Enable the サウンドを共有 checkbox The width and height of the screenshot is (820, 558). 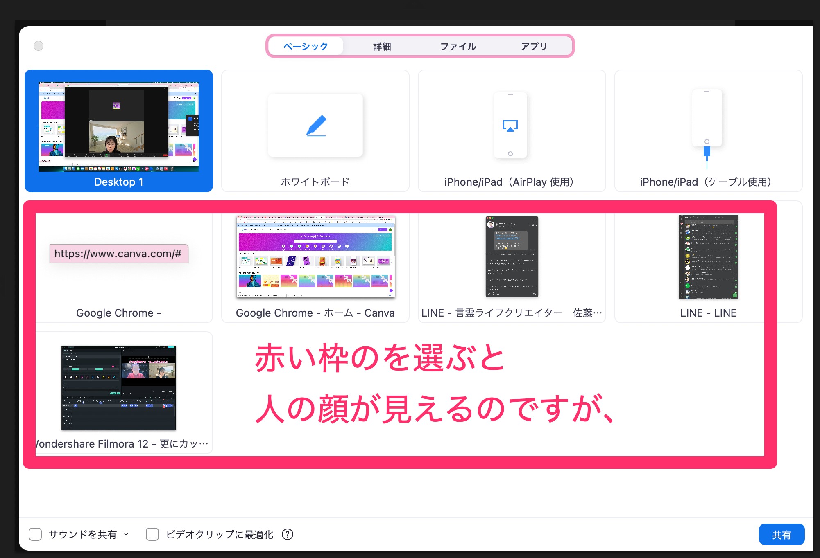click(x=35, y=534)
